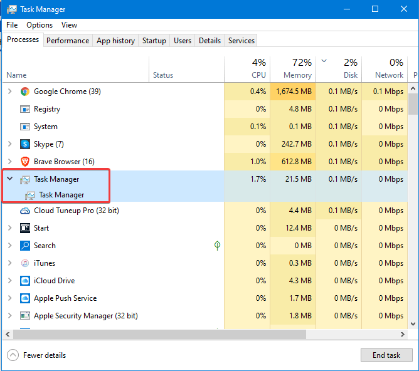
Task: Go to the Details tab
Action: (209, 41)
